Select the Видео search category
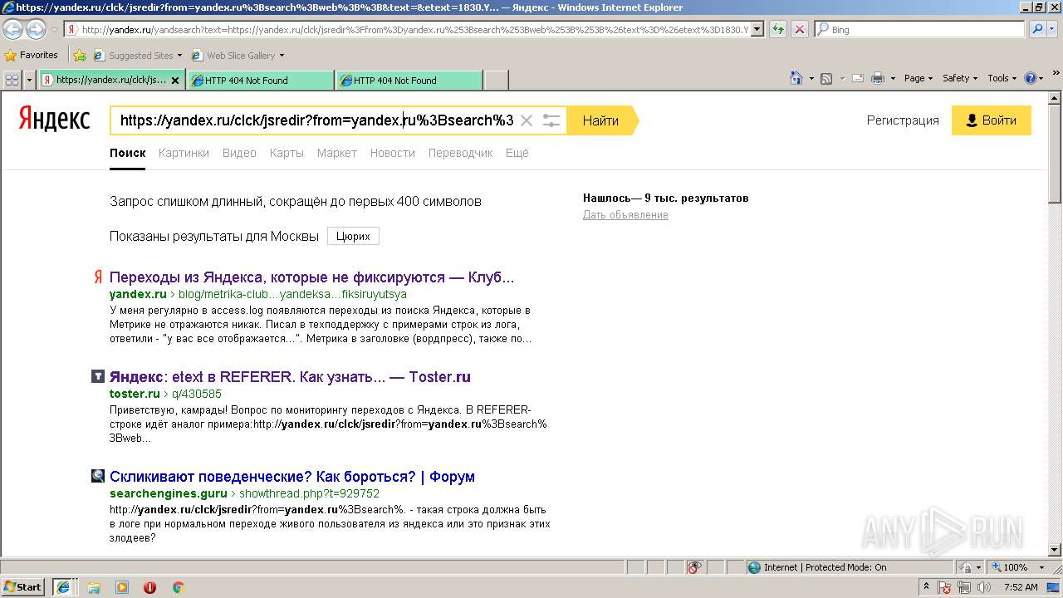1063x598 pixels. [x=239, y=153]
